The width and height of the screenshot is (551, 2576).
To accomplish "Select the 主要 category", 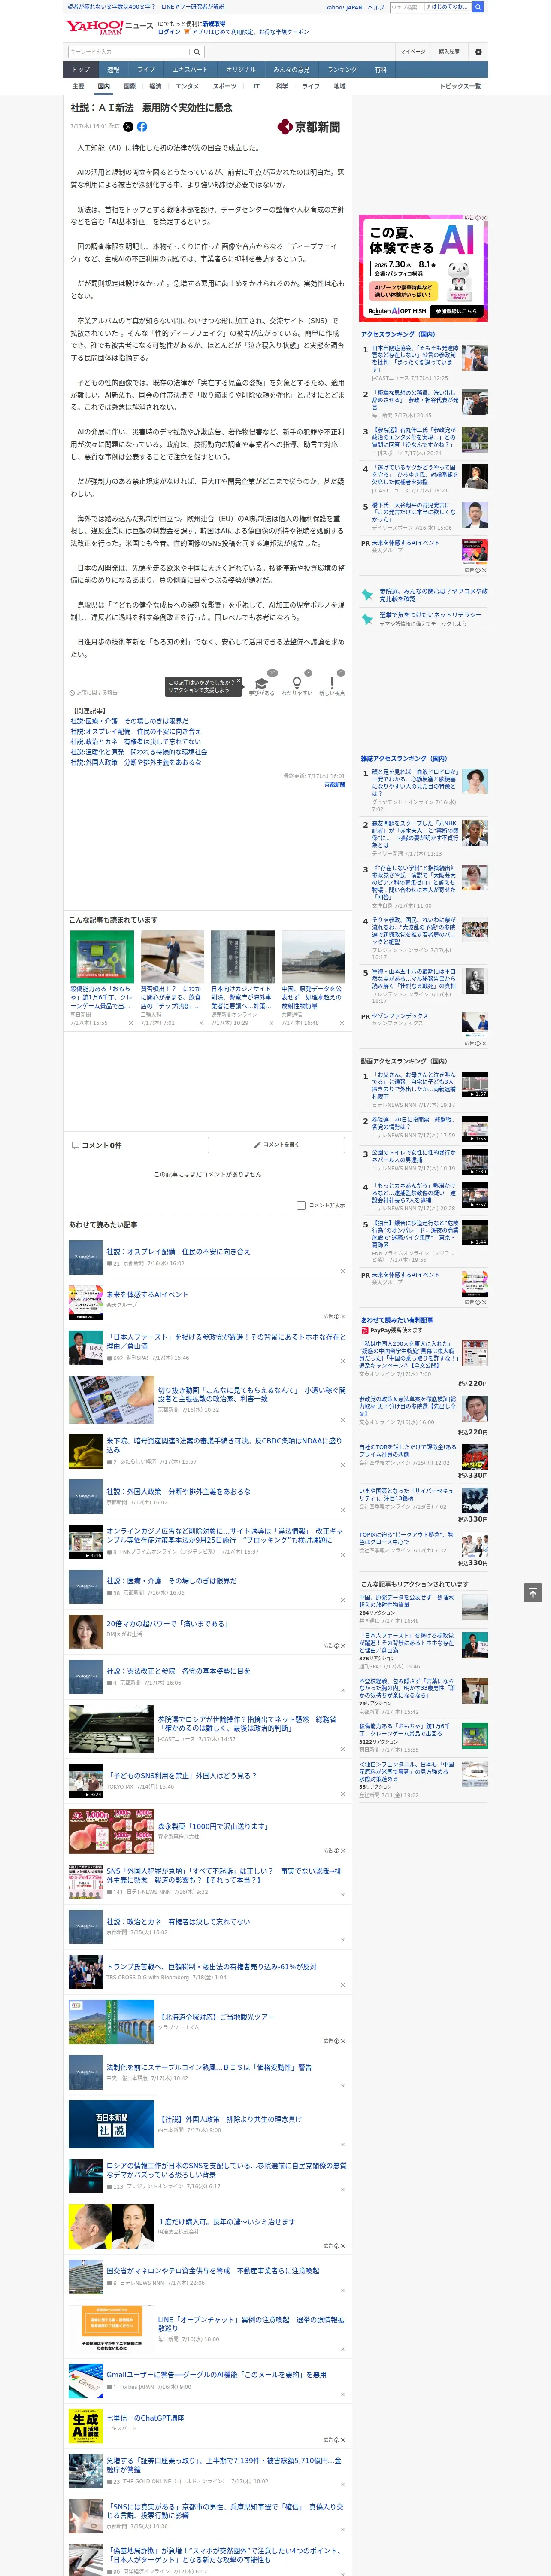I will click(78, 86).
